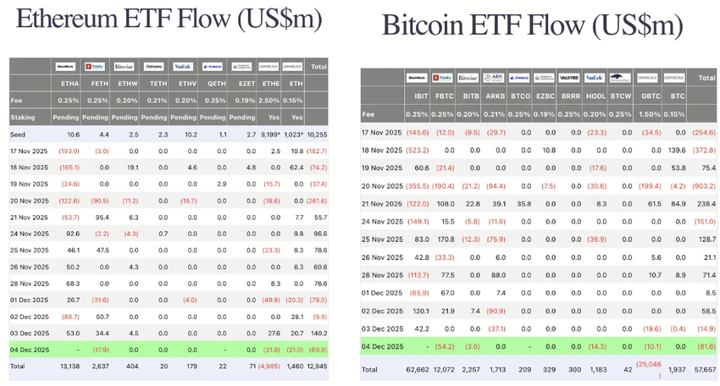The width and height of the screenshot is (720, 386).
Task: Click Grayscale logo above ETHE column
Action: pos(270,66)
